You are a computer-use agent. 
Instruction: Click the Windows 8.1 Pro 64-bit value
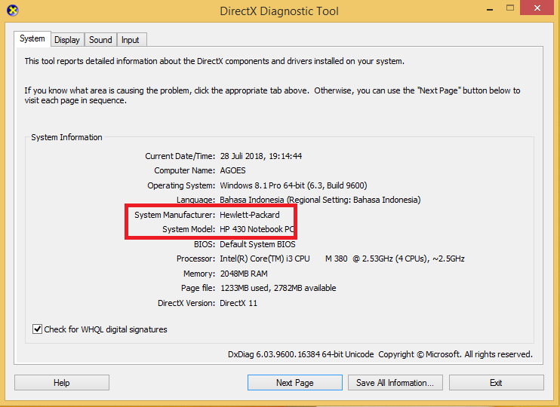(x=294, y=185)
